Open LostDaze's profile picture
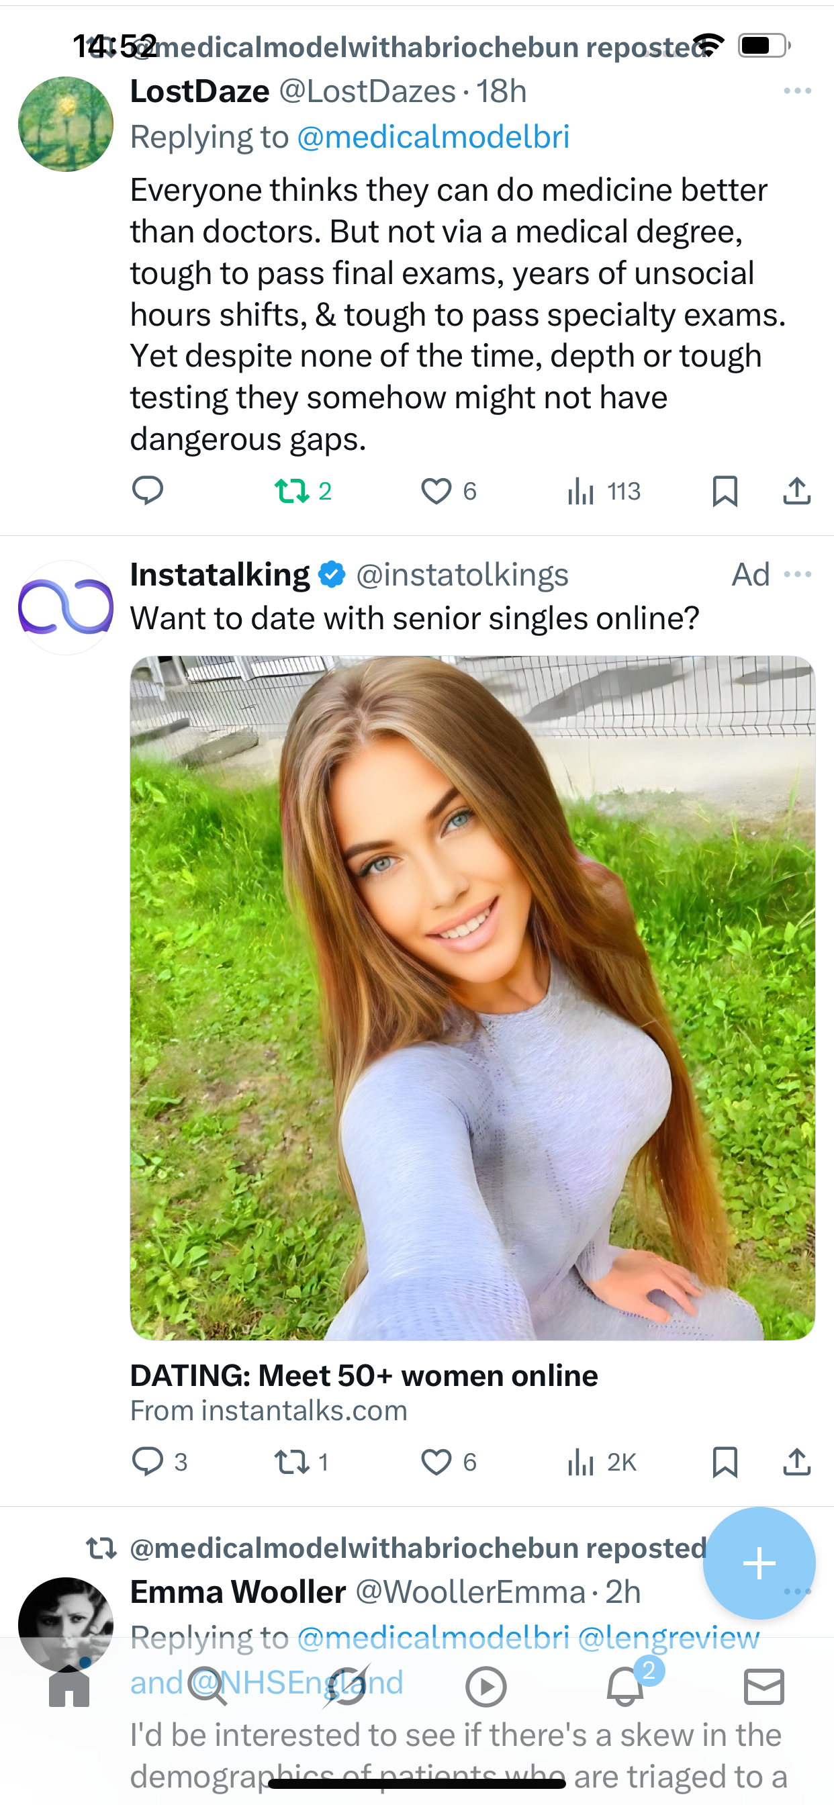The width and height of the screenshot is (834, 1805). pyautogui.click(x=66, y=124)
